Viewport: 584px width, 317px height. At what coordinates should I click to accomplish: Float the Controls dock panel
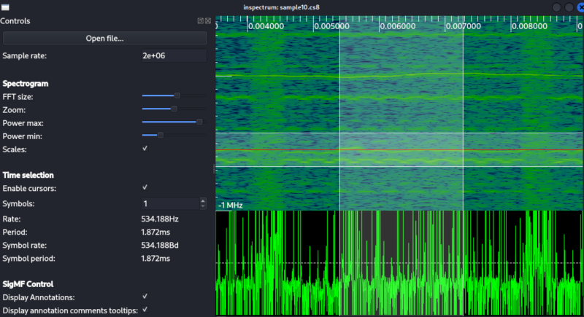pyautogui.click(x=200, y=21)
